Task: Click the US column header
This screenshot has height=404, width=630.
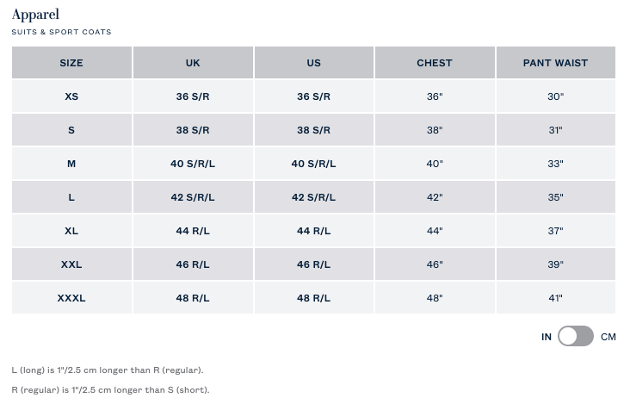Action: pyautogui.click(x=314, y=63)
